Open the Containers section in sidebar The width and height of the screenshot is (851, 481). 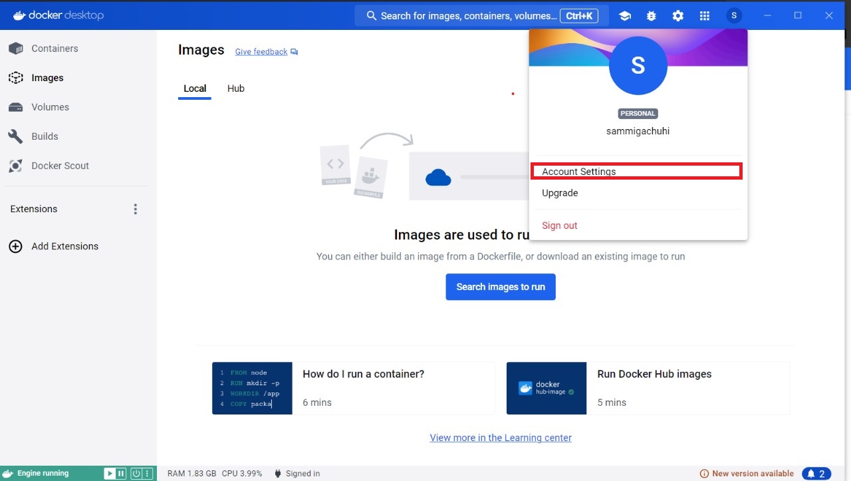pos(55,49)
